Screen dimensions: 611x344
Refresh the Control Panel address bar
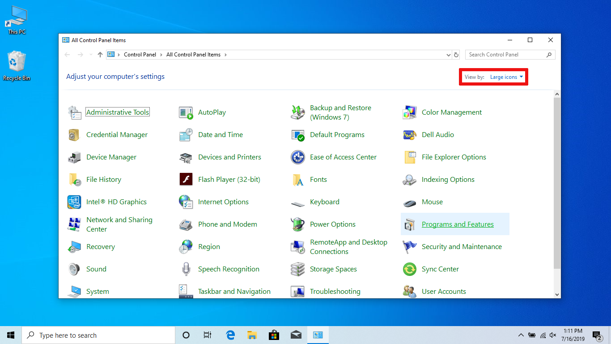[x=456, y=55]
